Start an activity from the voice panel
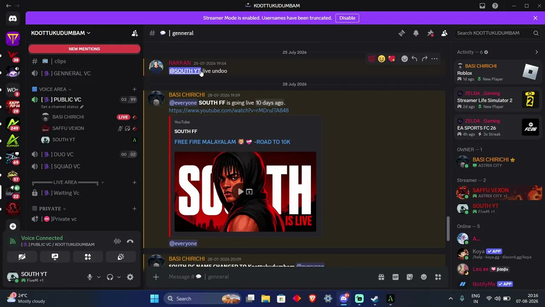The width and height of the screenshot is (545, 307). 88,257
